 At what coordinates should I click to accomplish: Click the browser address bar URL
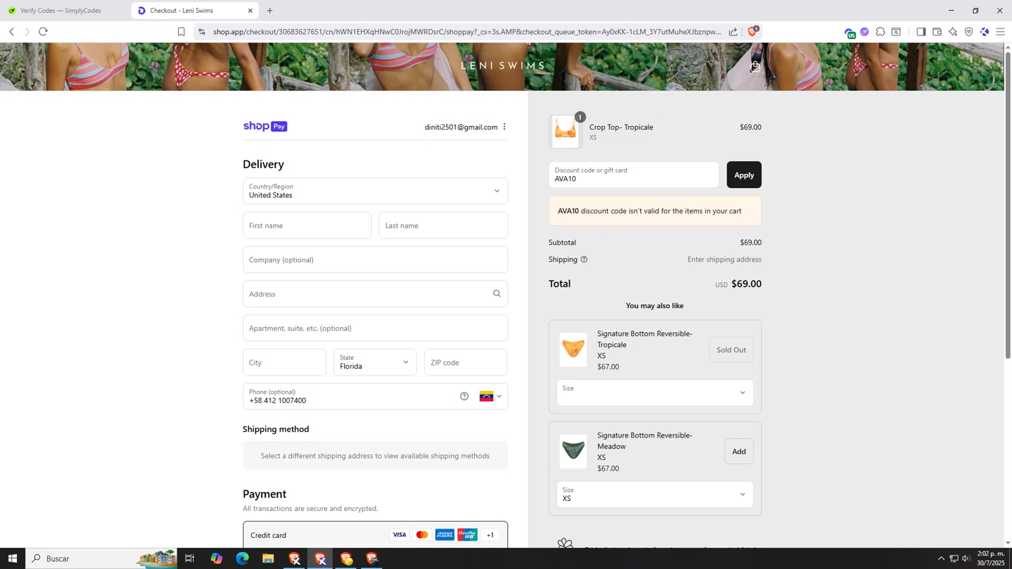point(467,32)
